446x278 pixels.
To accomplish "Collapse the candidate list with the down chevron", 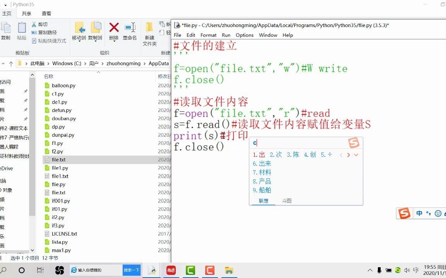I will pyautogui.click(x=356, y=155).
